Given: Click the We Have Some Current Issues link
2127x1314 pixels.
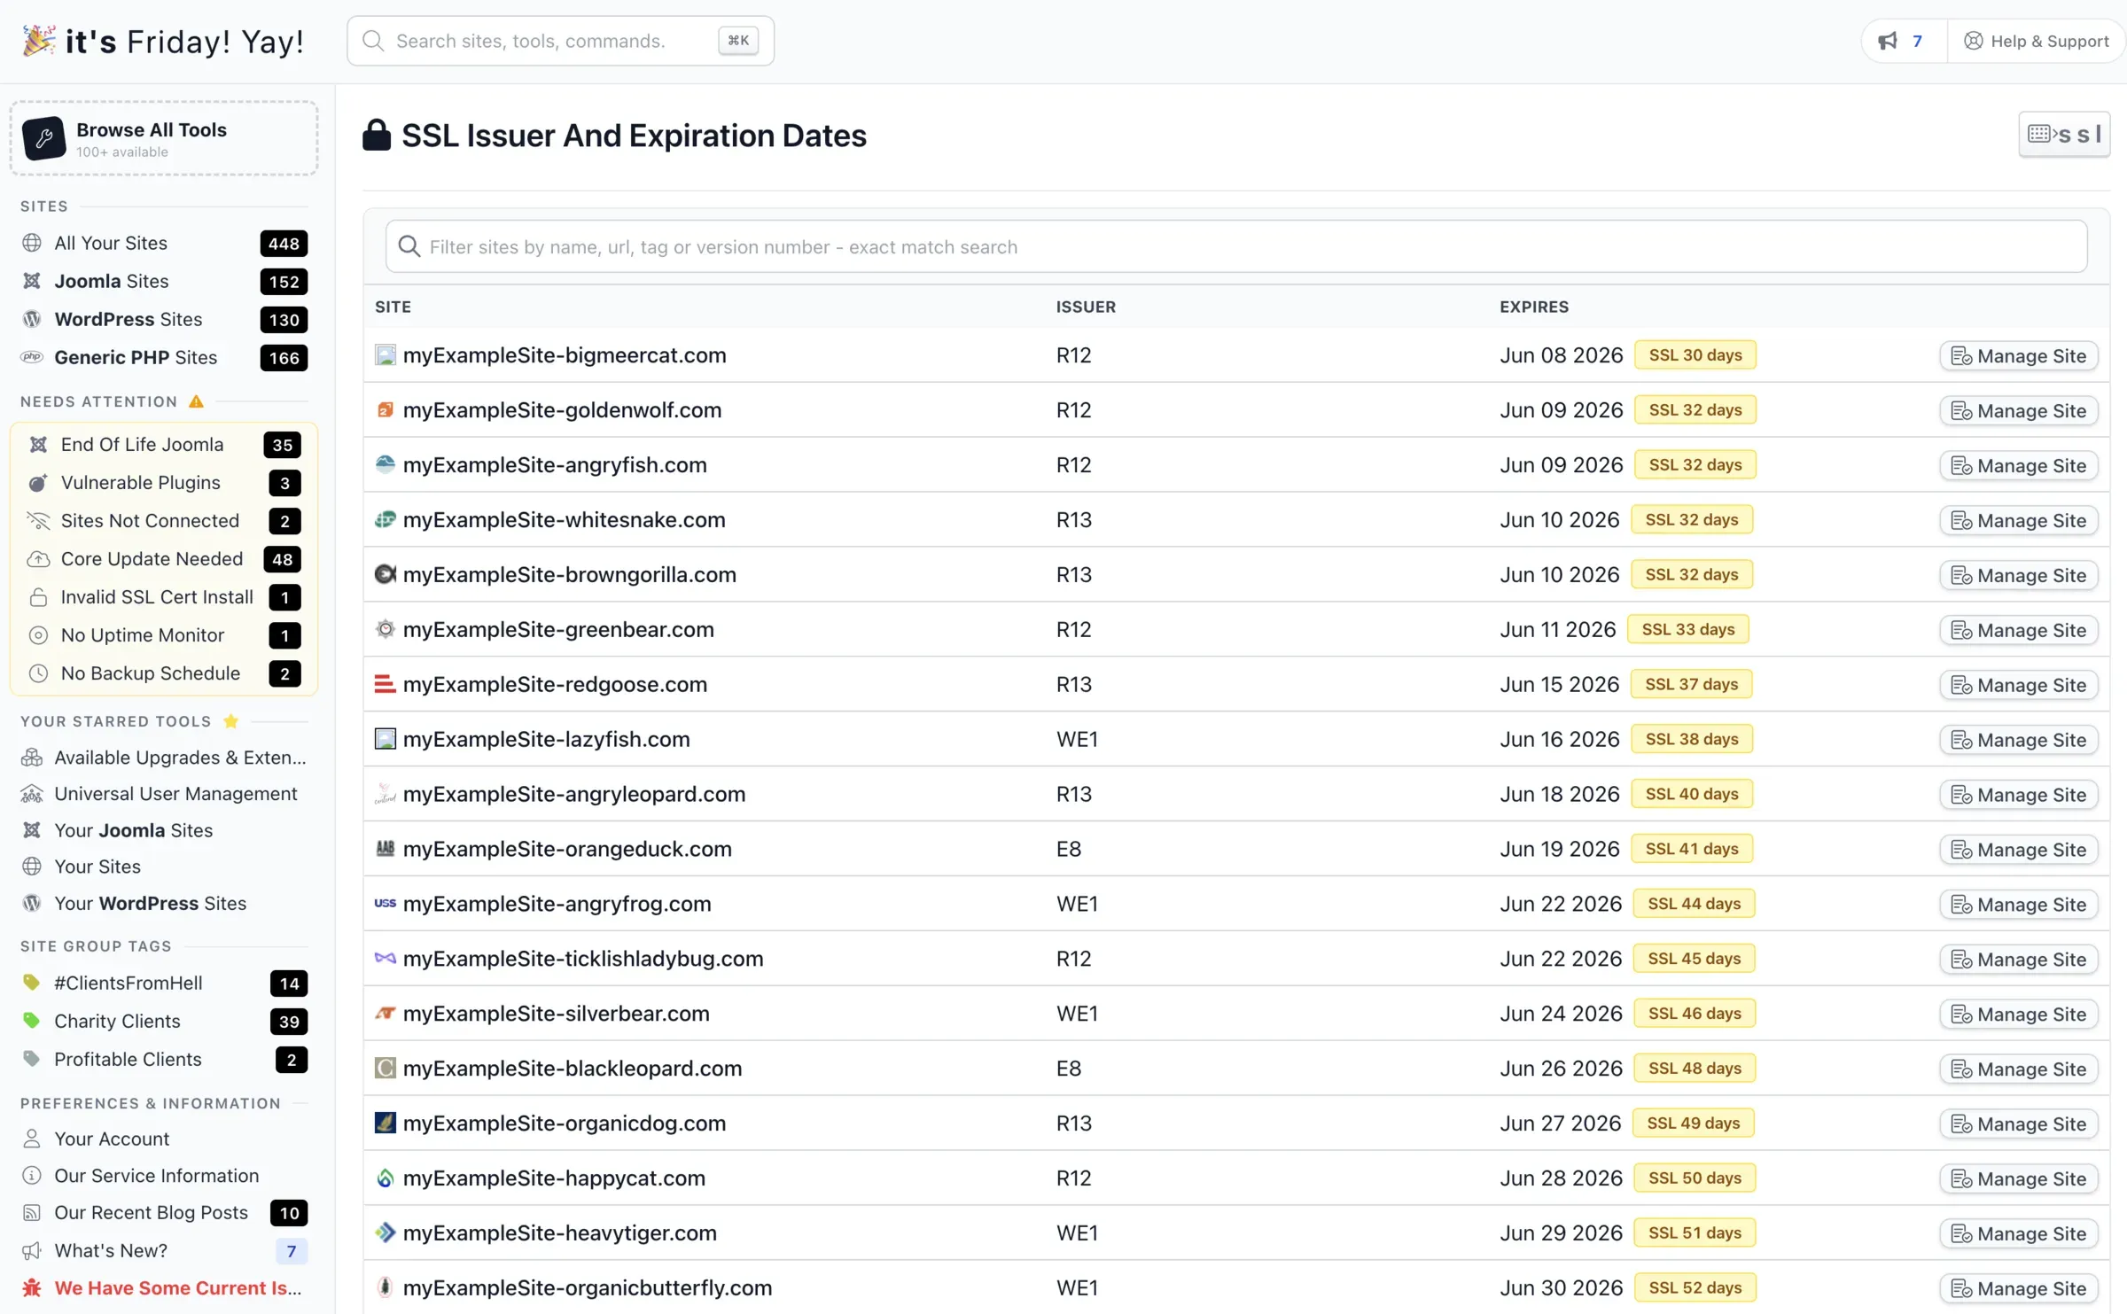Looking at the screenshot, I should pos(177,1288).
